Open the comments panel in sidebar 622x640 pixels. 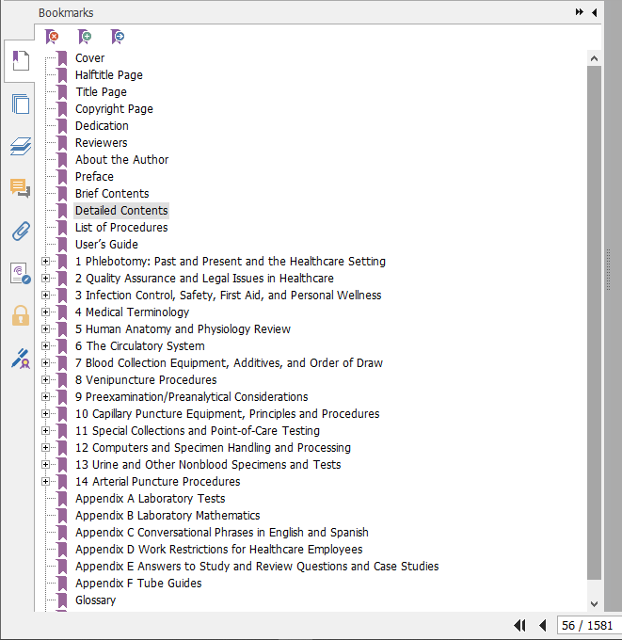20,188
